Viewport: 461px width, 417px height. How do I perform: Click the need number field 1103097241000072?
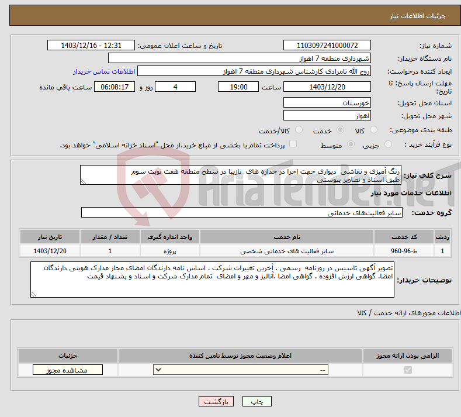click(327, 45)
